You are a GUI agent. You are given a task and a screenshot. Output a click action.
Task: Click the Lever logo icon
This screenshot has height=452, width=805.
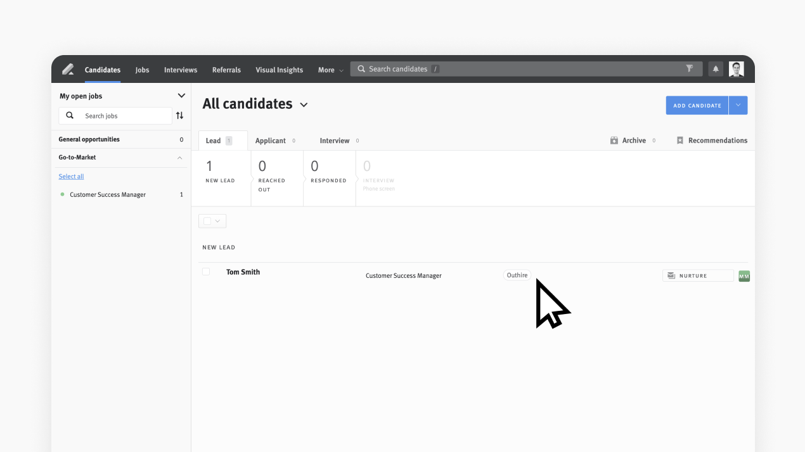[x=68, y=70]
